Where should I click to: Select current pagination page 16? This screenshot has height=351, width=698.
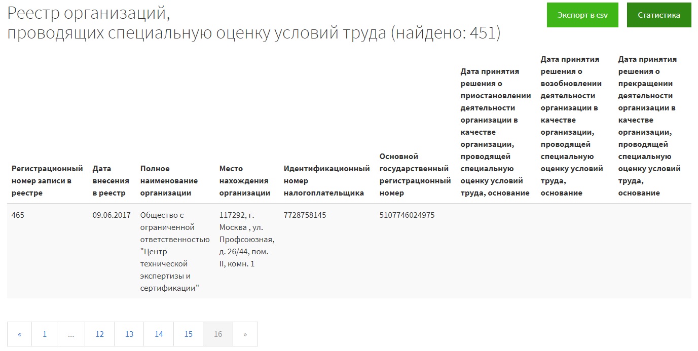click(218, 334)
